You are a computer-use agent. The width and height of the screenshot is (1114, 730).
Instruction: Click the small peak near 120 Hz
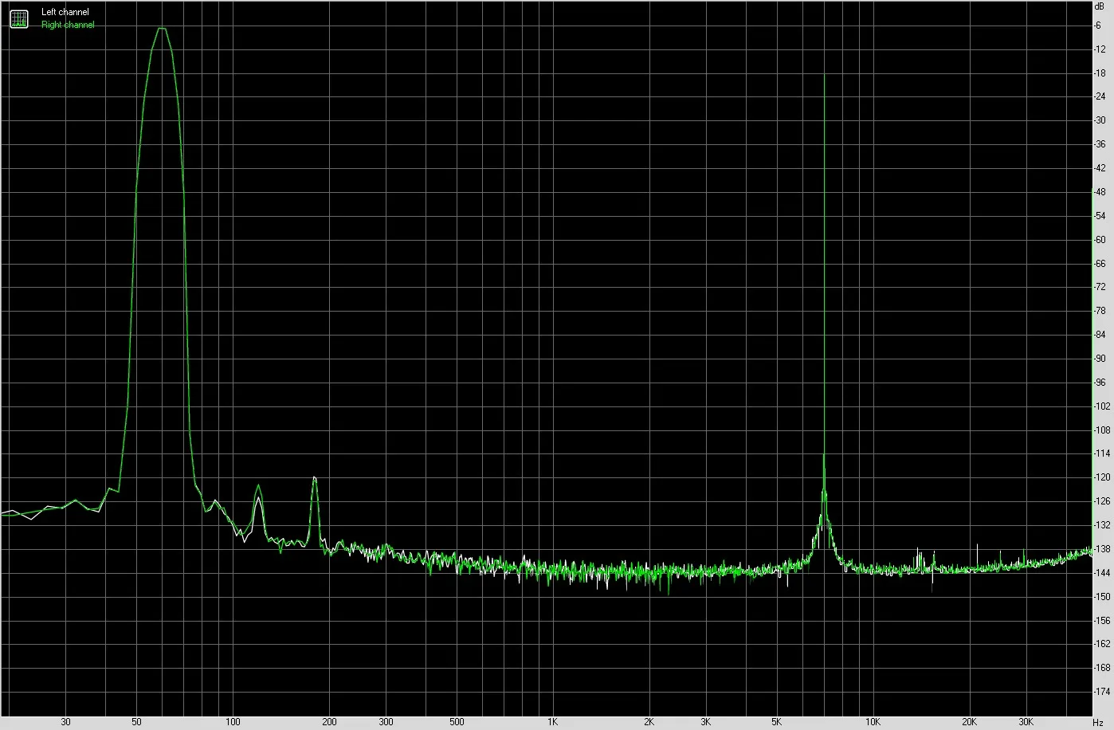click(258, 485)
